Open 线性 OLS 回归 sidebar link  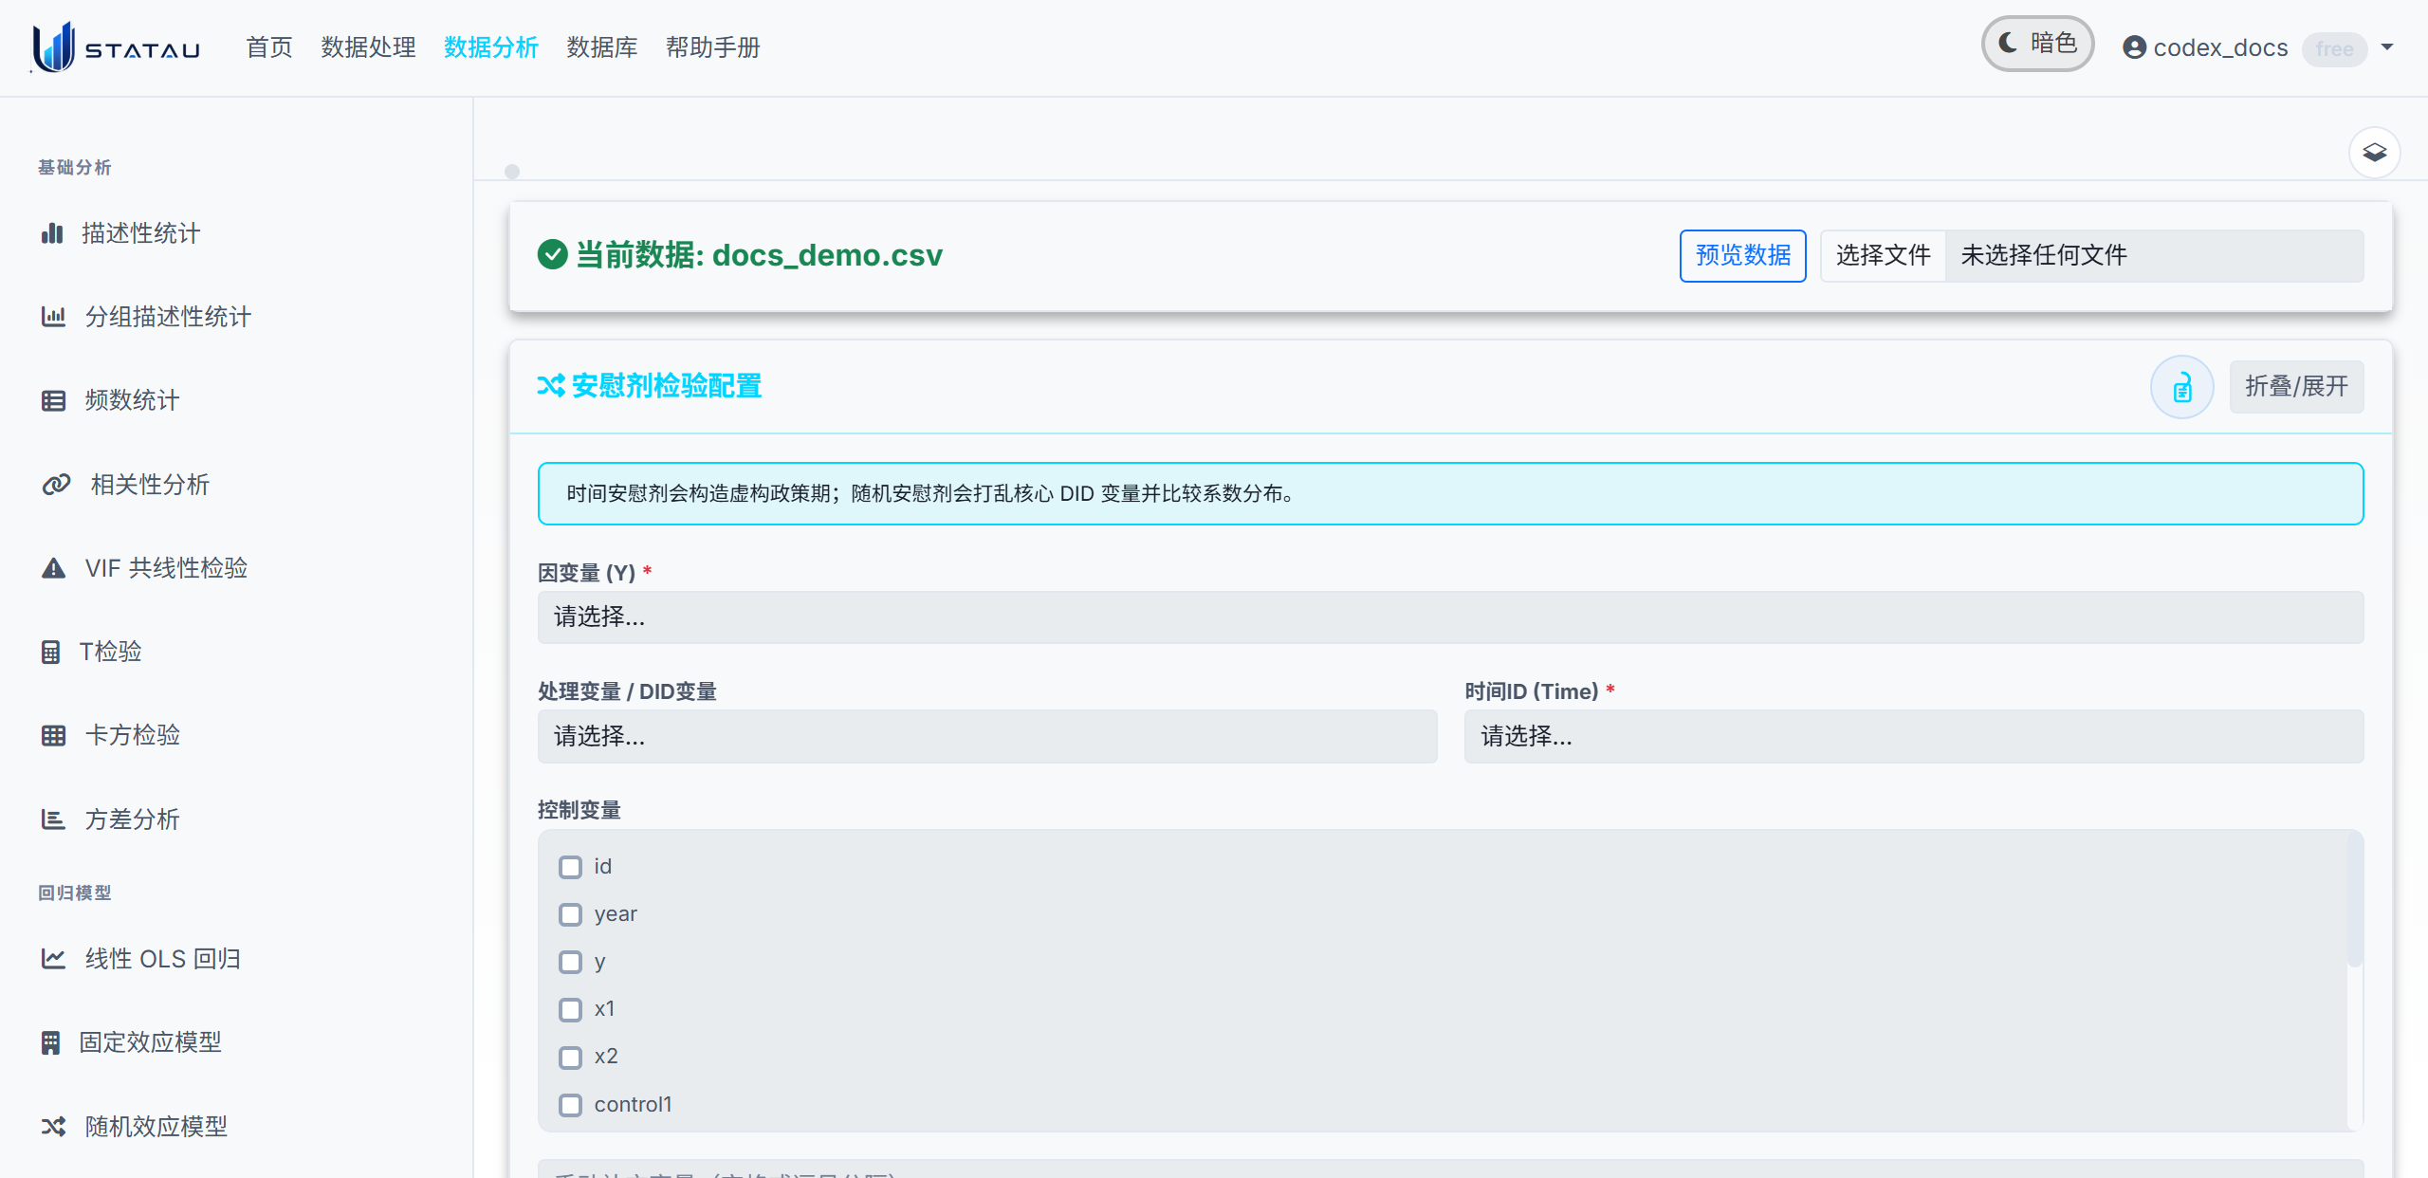click(162, 959)
